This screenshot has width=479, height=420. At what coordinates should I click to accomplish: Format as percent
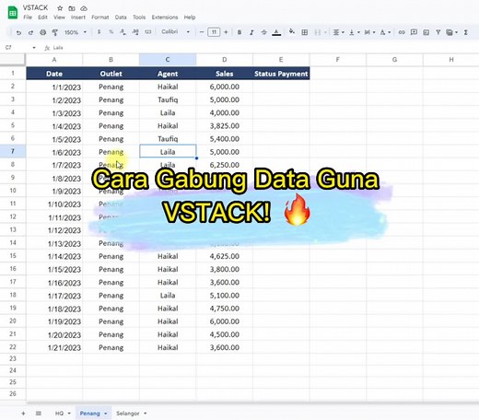click(111, 32)
